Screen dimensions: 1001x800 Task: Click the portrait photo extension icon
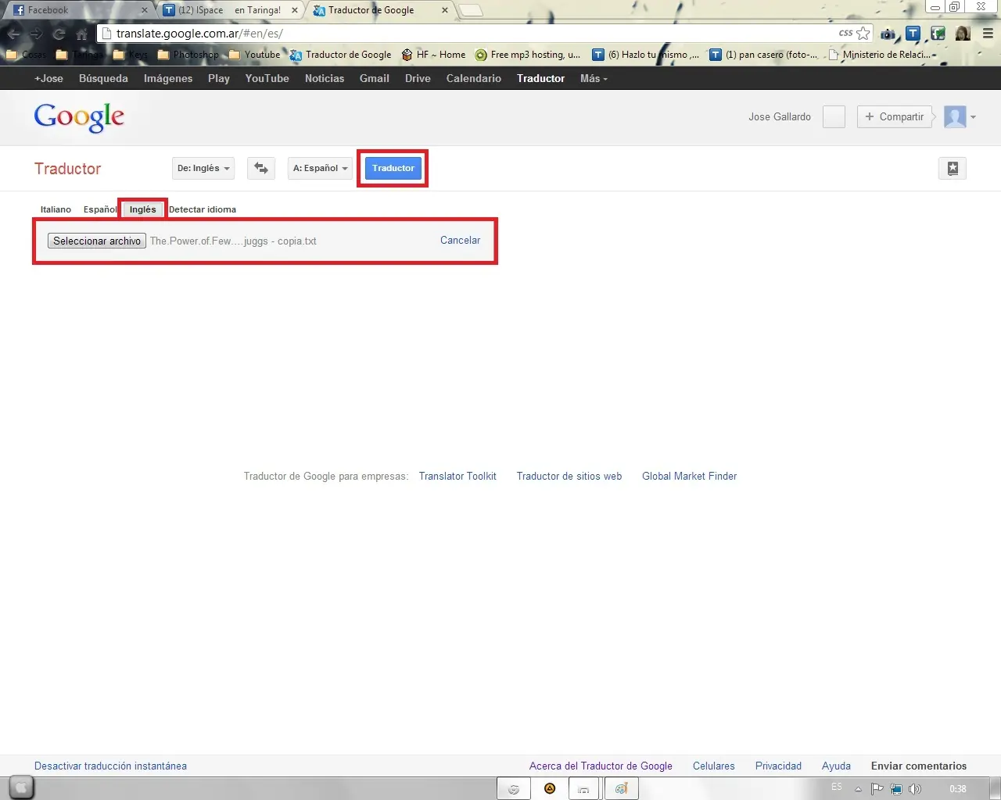(963, 34)
